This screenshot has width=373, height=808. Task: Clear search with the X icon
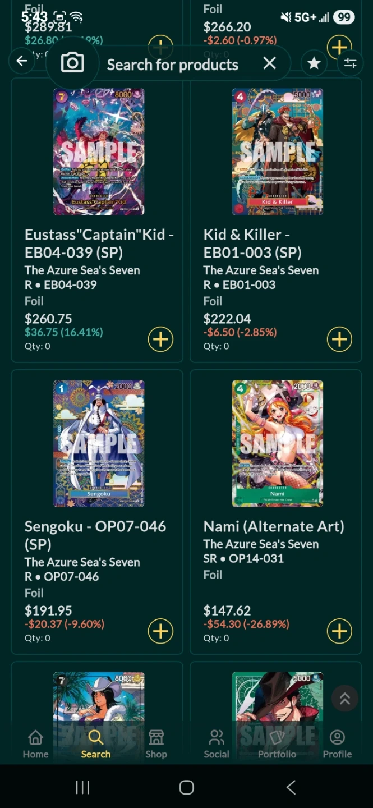[x=269, y=63]
